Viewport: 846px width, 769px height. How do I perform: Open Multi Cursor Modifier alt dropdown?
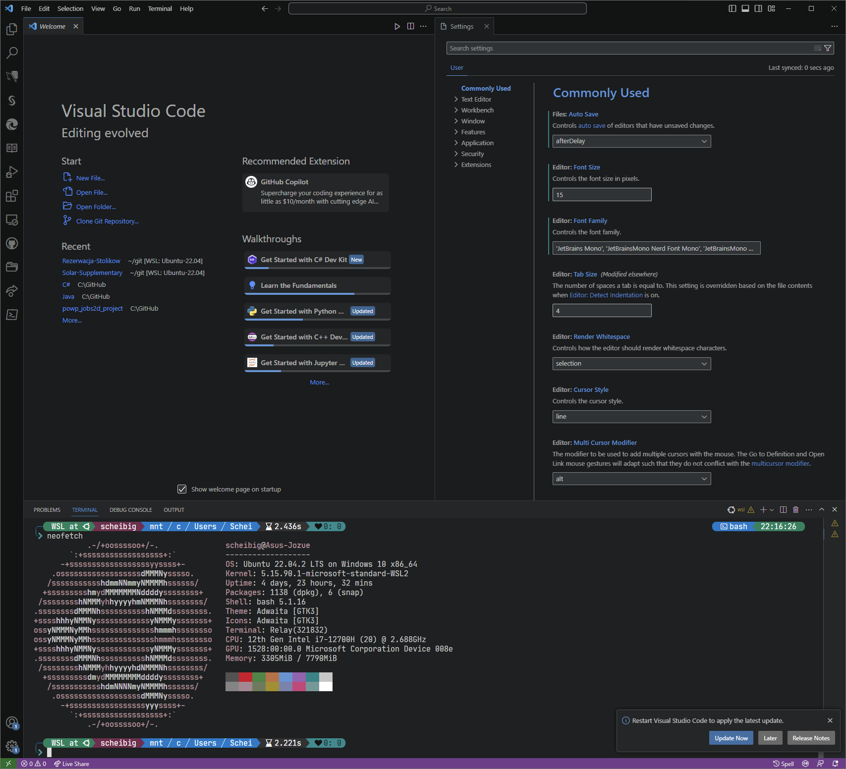point(631,479)
